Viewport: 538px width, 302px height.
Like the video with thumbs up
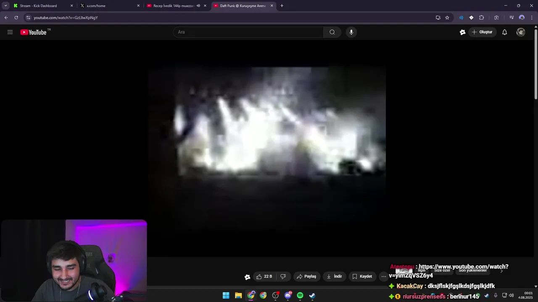pos(264,276)
